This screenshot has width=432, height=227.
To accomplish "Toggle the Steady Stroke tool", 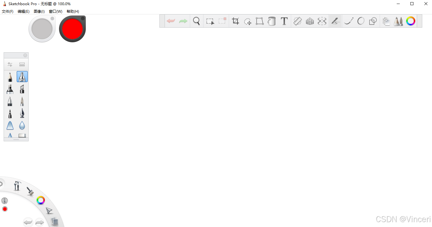I will [335, 21].
